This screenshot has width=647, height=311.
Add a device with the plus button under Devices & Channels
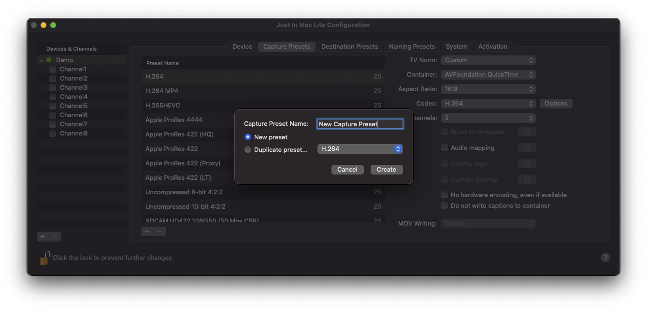point(43,237)
